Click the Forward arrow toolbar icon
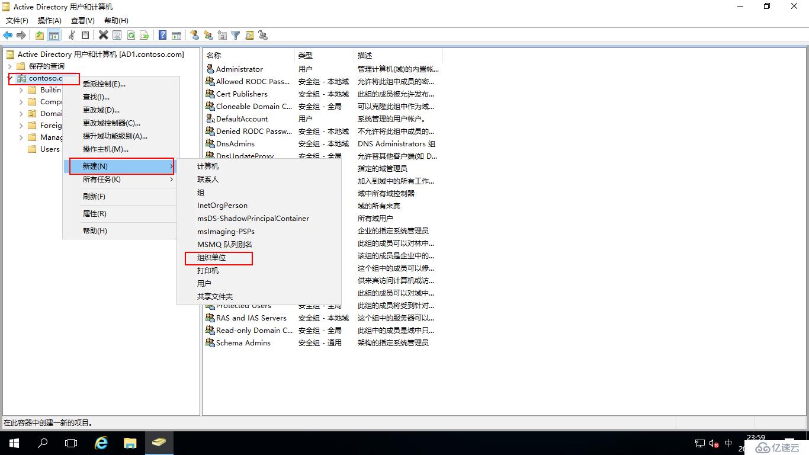The height and width of the screenshot is (455, 809). [x=21, y=36]
